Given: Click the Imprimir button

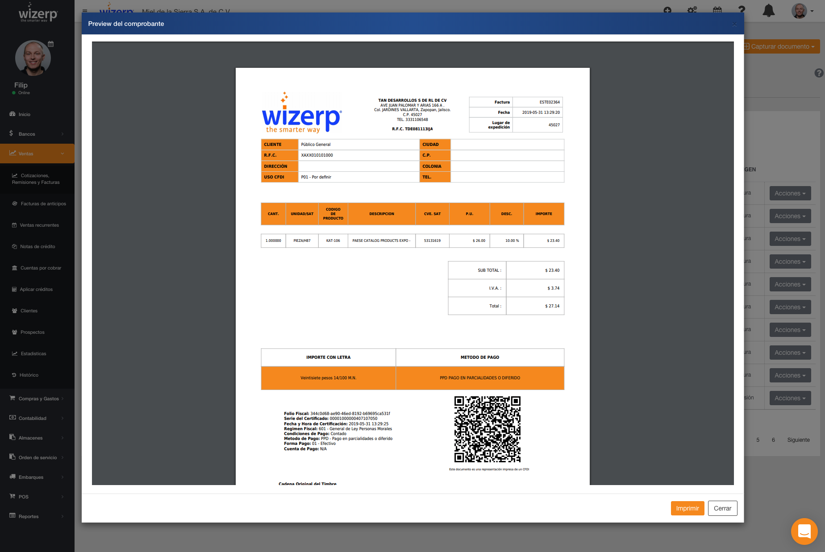Looking at the screenshot, I should pyautogui.click(x=687, y=508).
